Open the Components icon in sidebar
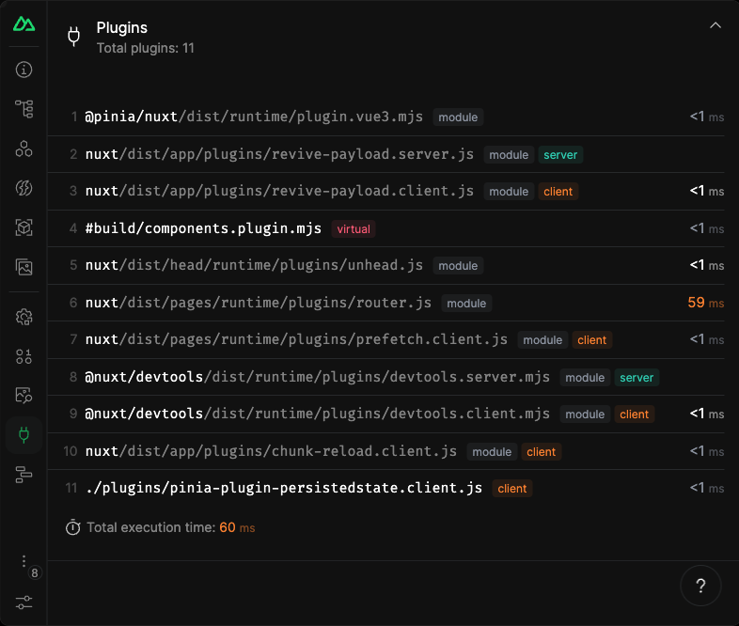Screen dimensions: 739x626 pos(24,149)
